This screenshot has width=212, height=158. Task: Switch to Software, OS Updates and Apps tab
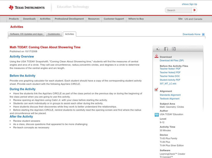click(26, 34)
